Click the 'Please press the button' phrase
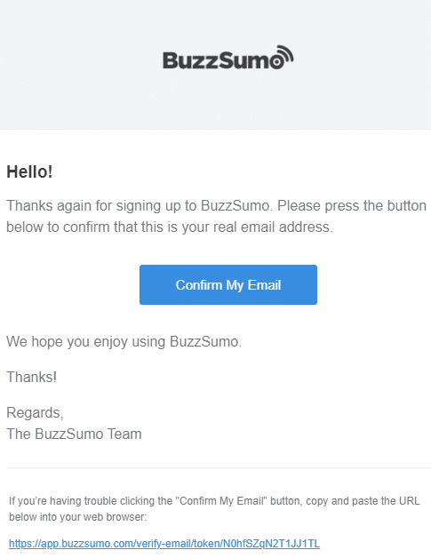Image resolution: width=431 pixels, height=558 pixels. [352, 205]
